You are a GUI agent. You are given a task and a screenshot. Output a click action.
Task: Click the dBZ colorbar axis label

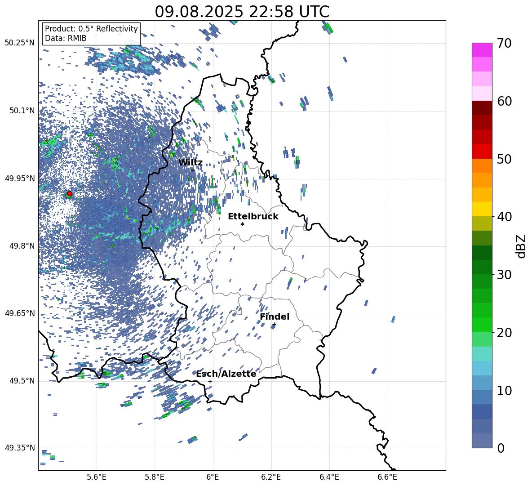(x=522, y=246)
